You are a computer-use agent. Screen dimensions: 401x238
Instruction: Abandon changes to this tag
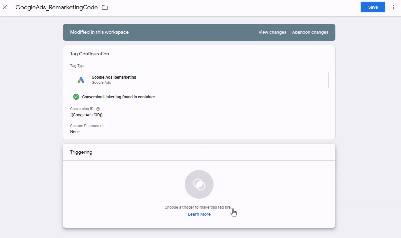point(310,32)
